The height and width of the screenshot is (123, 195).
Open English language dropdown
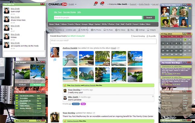pyautogui.click(x=73, y=4)
